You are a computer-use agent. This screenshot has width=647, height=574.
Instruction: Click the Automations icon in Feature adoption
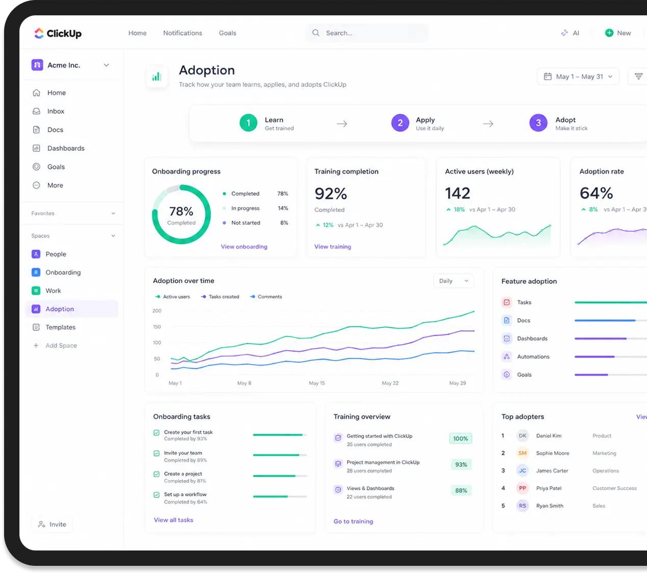tap(507, 356)
